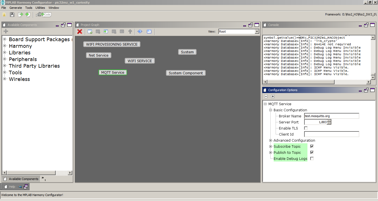378x201 pixels.
Task: Open the Tools menu in menu bar
Action: [29, 8]
